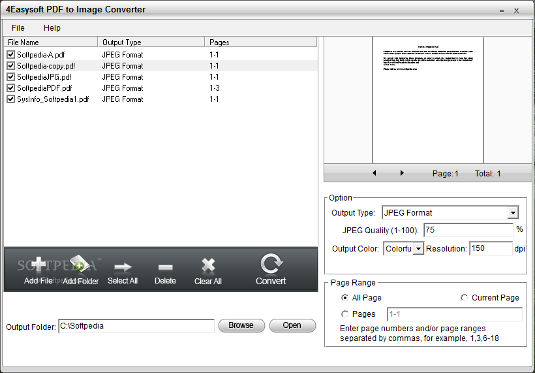535x373 pixels.
Task: Click the Output Folder path field
Action: (136, 326)
